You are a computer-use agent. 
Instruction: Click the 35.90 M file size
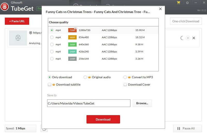pyautogui.click(x=140, y=30)
